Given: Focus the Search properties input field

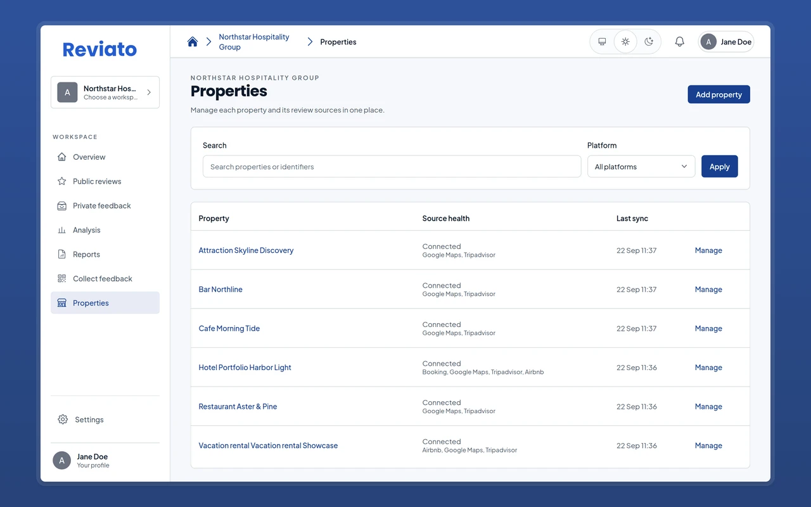Looking at the screenshot, I should coord(392,167).
